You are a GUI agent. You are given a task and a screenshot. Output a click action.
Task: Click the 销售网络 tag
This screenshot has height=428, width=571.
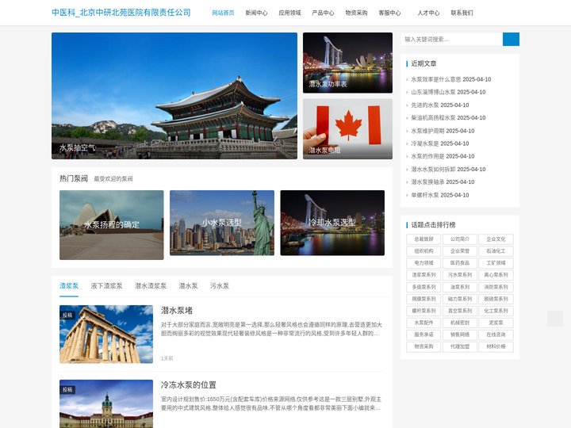[459, 334]
